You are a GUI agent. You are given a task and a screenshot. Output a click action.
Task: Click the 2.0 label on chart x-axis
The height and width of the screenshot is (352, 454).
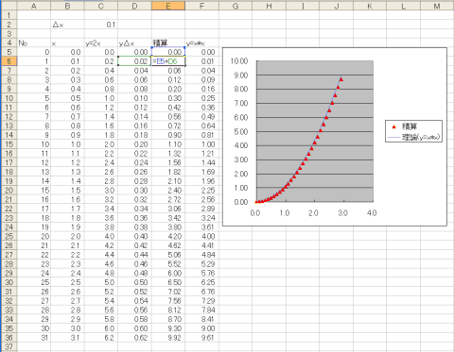click(x=313, y=213)
